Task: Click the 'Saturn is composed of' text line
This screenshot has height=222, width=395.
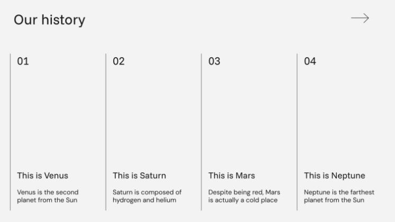Action: [147, 192]
